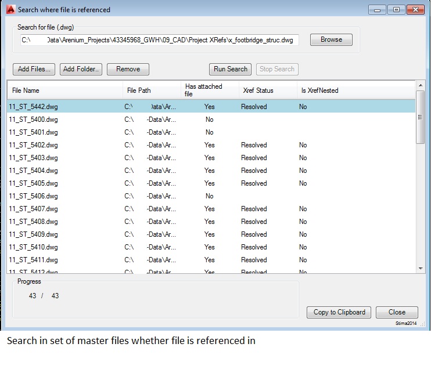Click the list scrollbar up arrow
The width and height of the screenshot is (431, 369).
coord(421,85)
